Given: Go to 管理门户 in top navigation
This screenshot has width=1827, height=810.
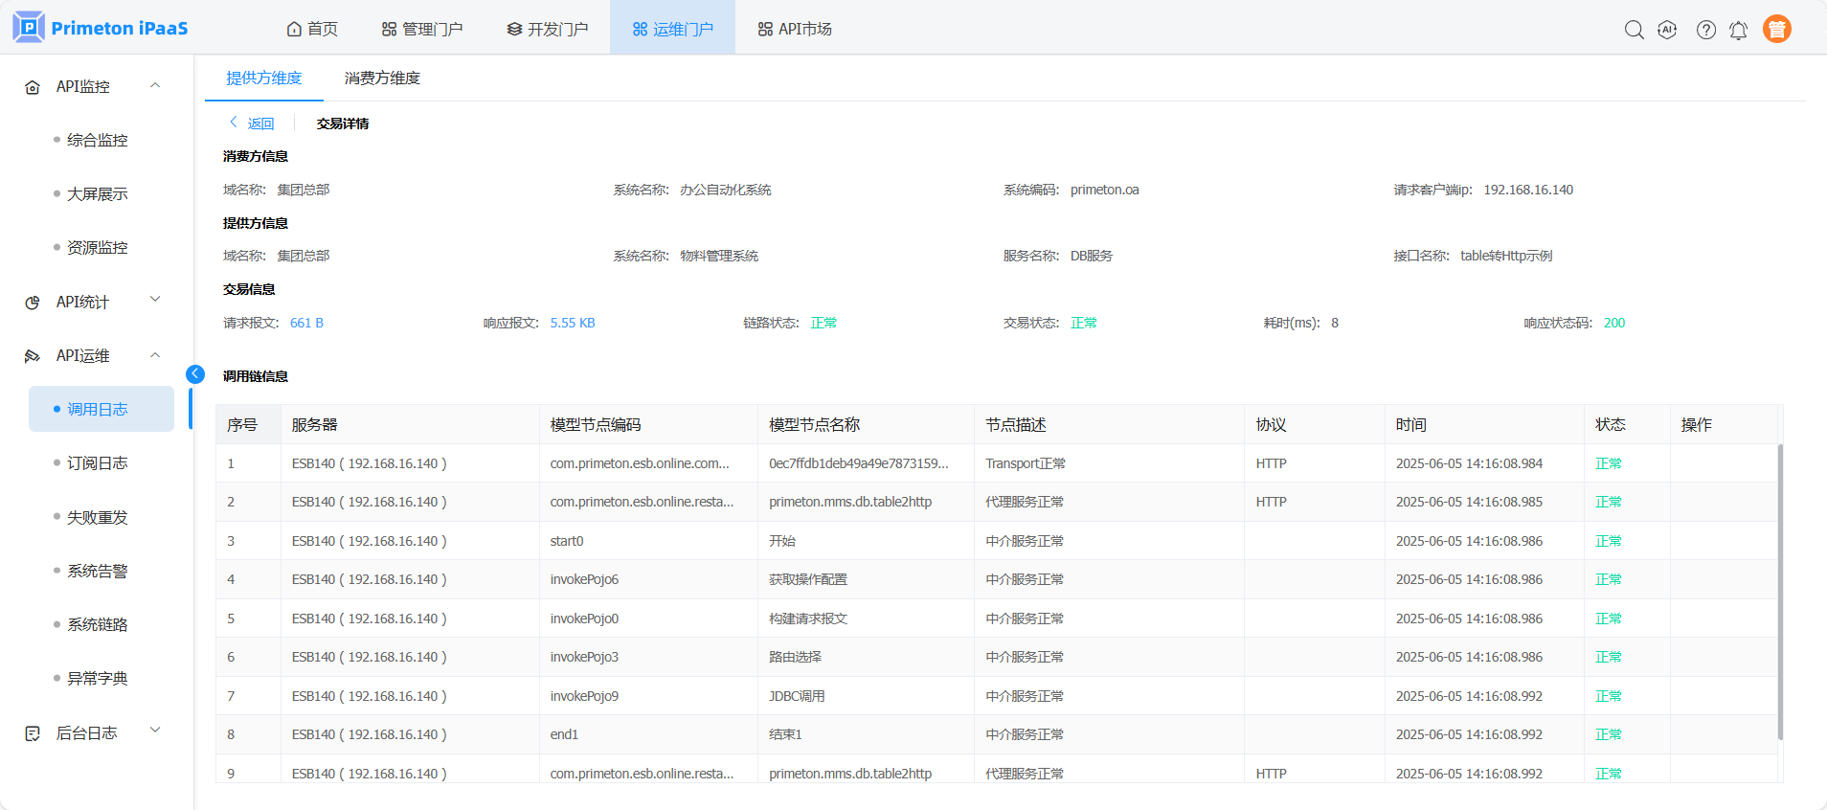Looking at the screenshot, I should 422,29.
